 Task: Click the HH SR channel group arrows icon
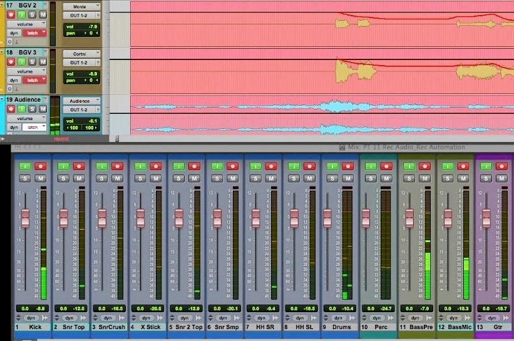(249, 318)
